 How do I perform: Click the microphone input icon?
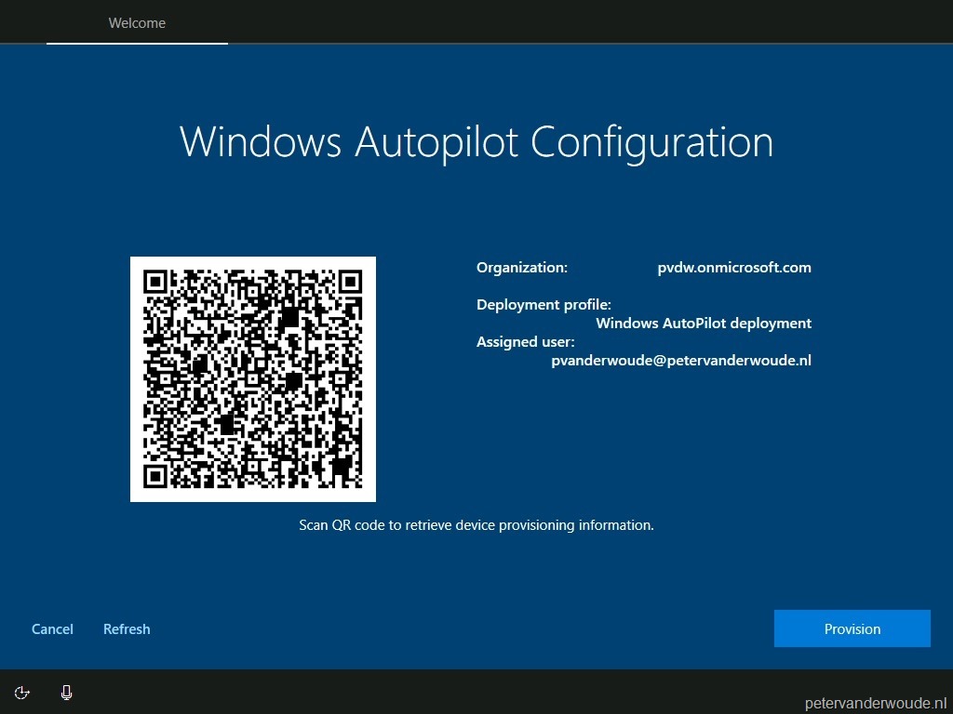65,693
